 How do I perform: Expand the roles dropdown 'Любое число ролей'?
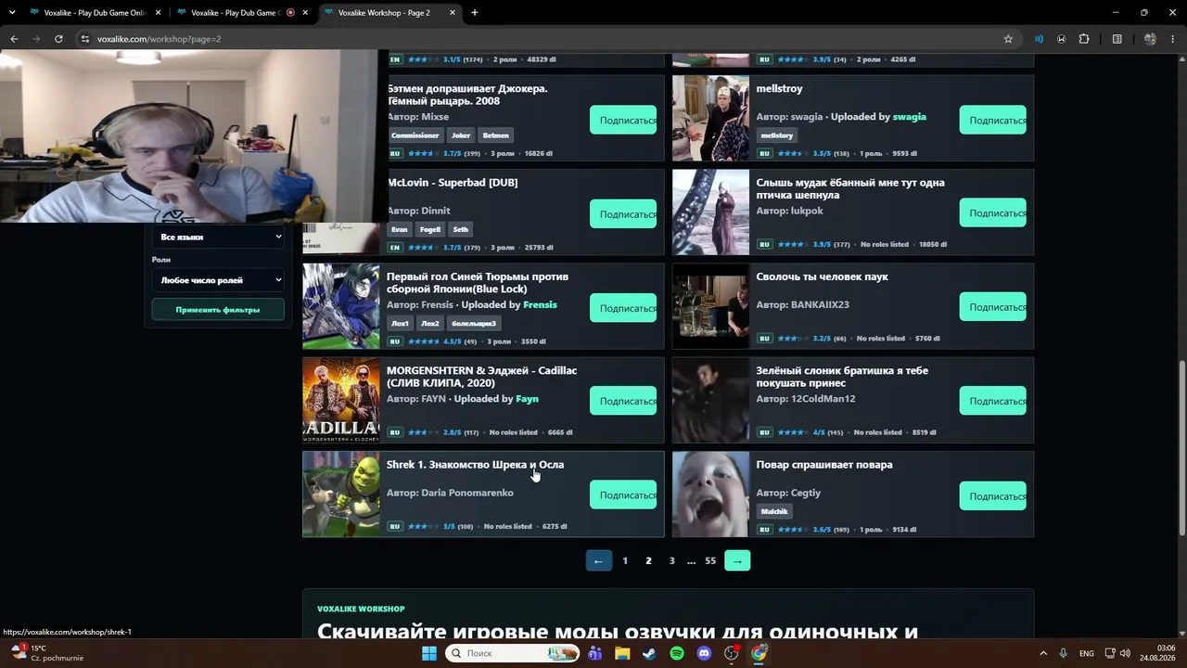coord(218,279)
